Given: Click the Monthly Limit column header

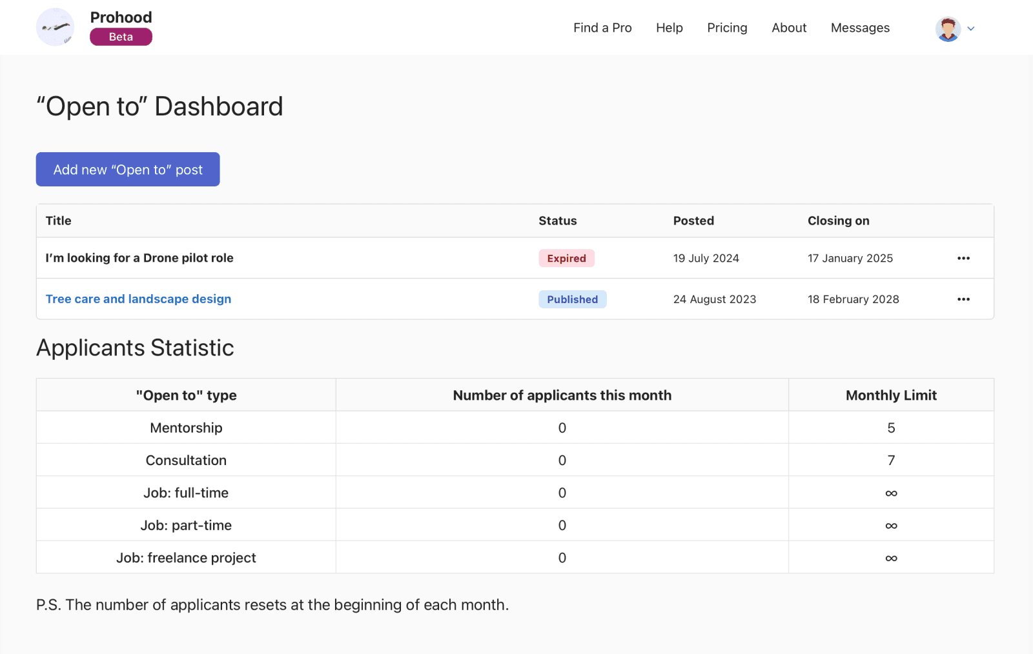Looking at the screenshot, I should pyautogui.click(x=891, y=395).
